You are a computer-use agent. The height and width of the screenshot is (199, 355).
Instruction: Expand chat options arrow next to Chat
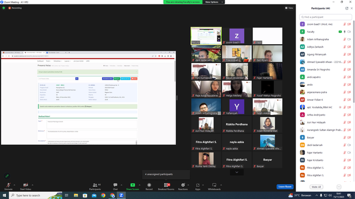click(x=121, y=185)
